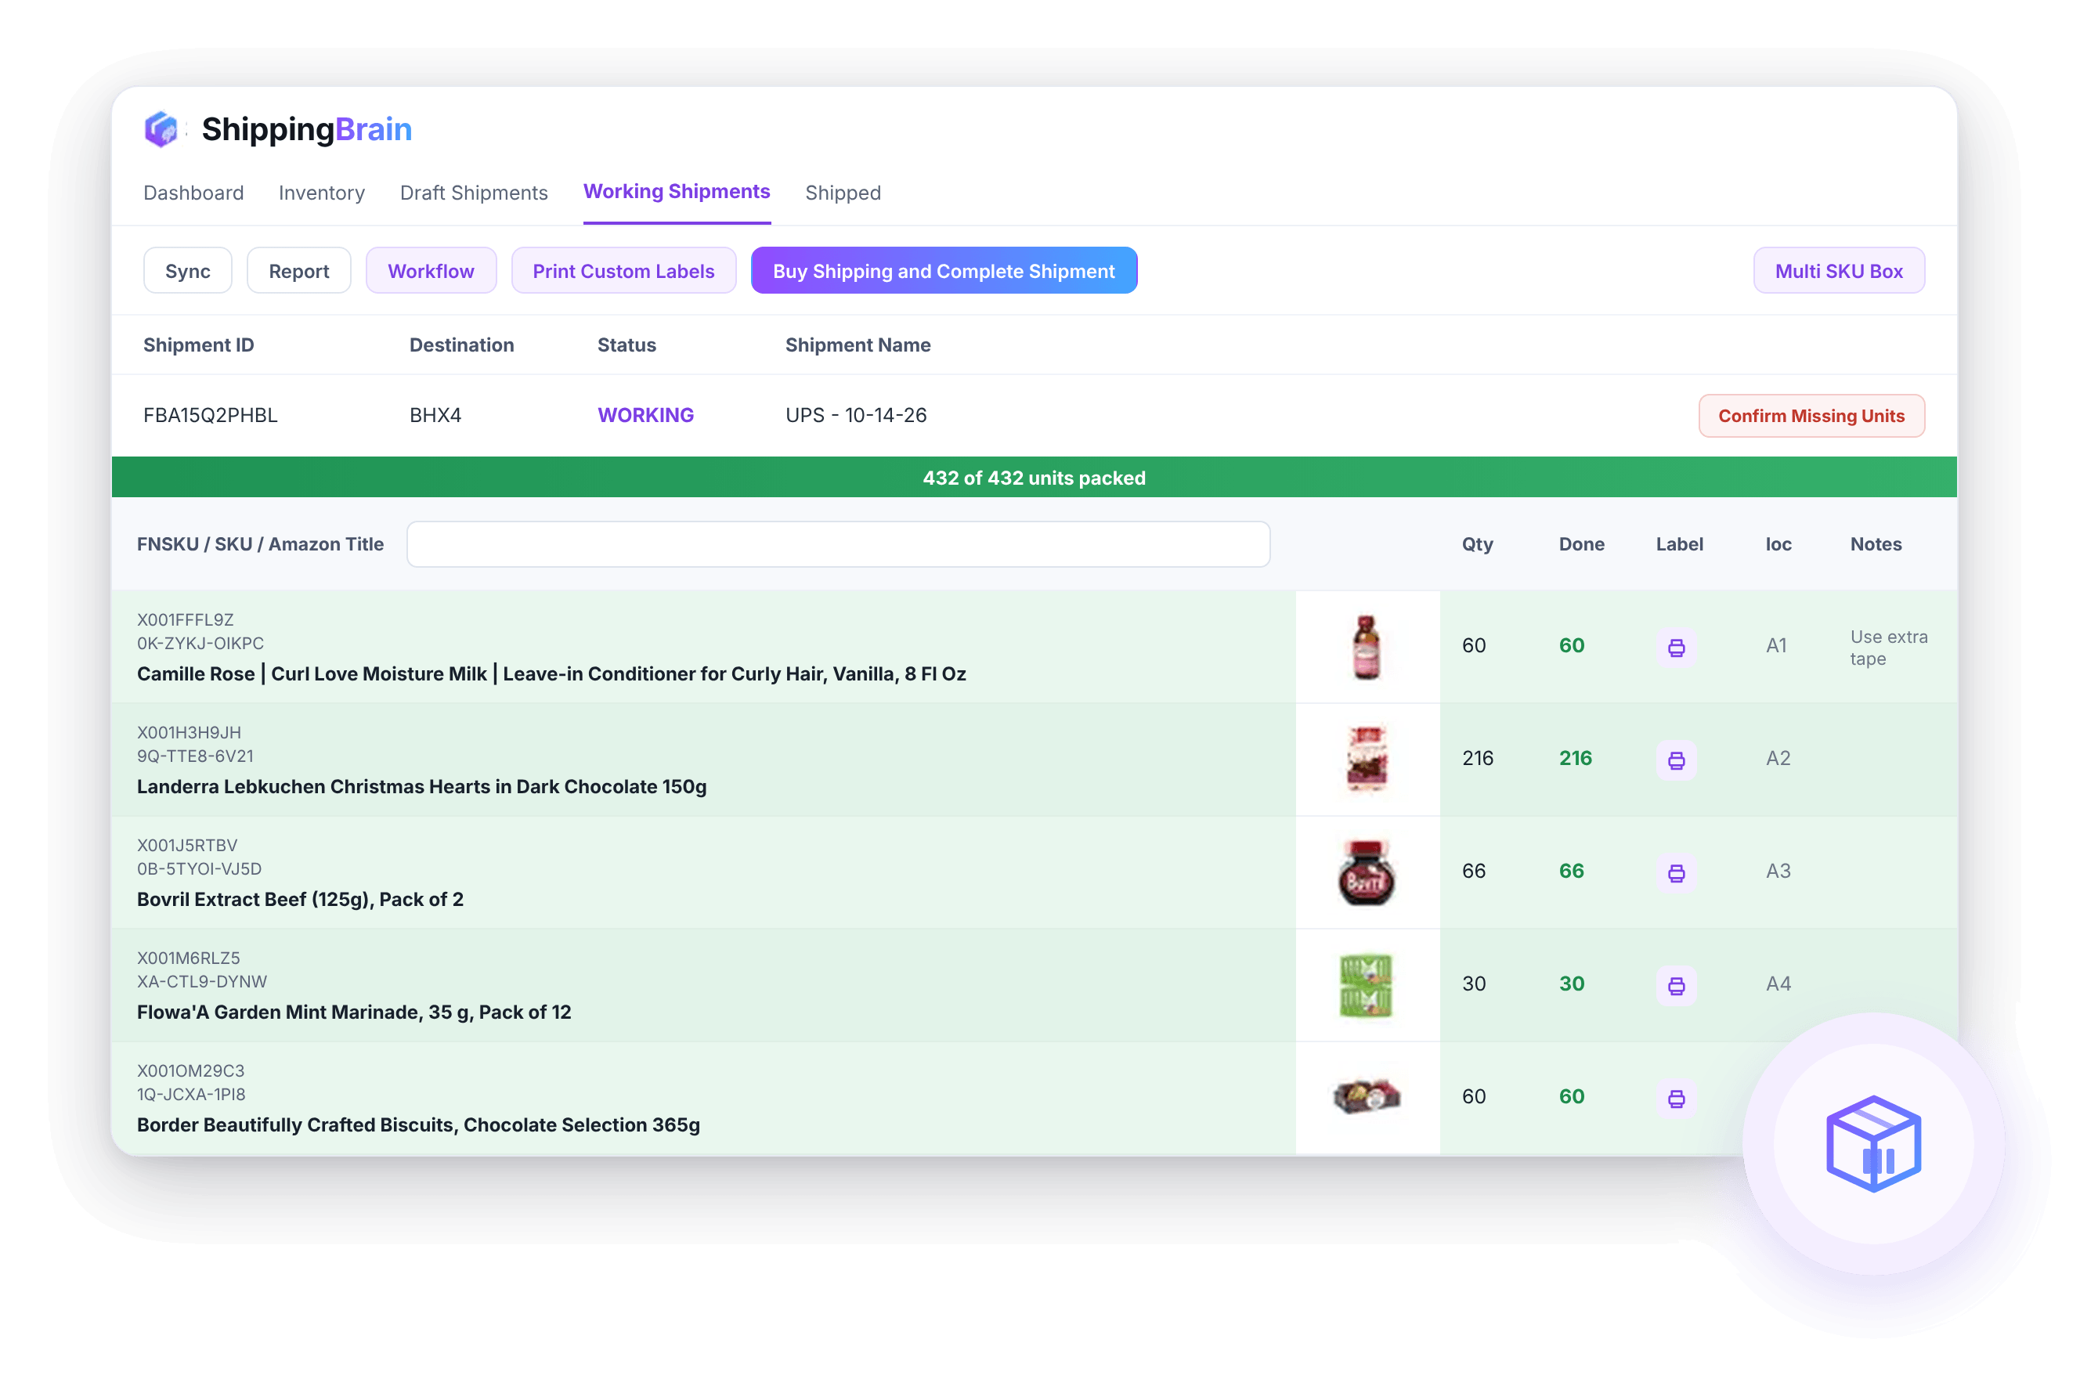Go to Draft Shipments tab

[474, 193]
